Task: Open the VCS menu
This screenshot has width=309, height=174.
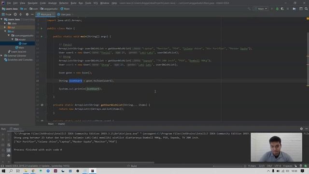Action: (x=96, y=3)
